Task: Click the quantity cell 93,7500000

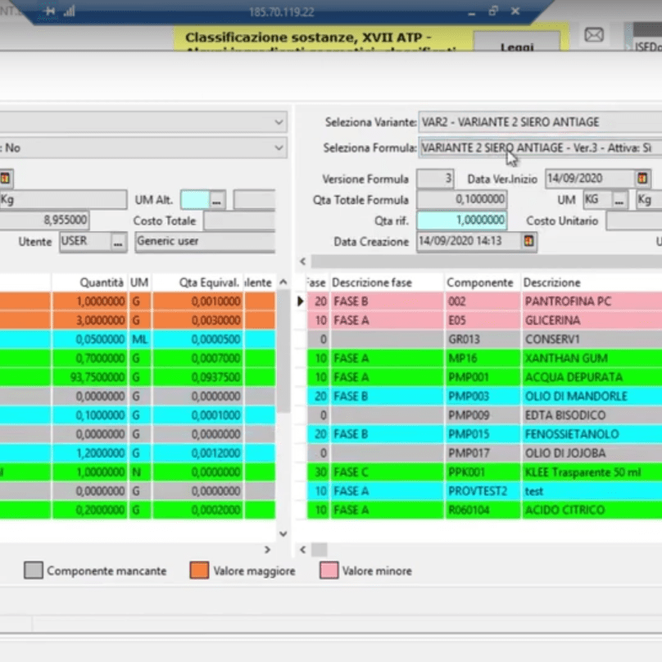Action: click(x=89, y=377)
